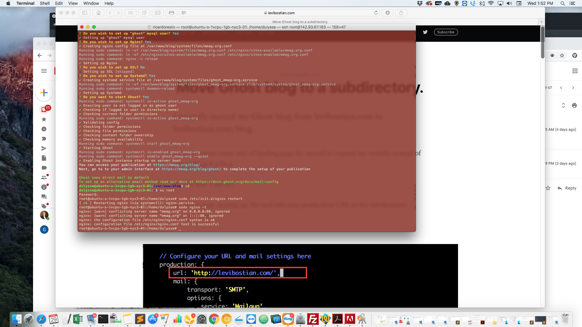
Task: Click Chrome back arrow
Action: [x=40, y=55]
